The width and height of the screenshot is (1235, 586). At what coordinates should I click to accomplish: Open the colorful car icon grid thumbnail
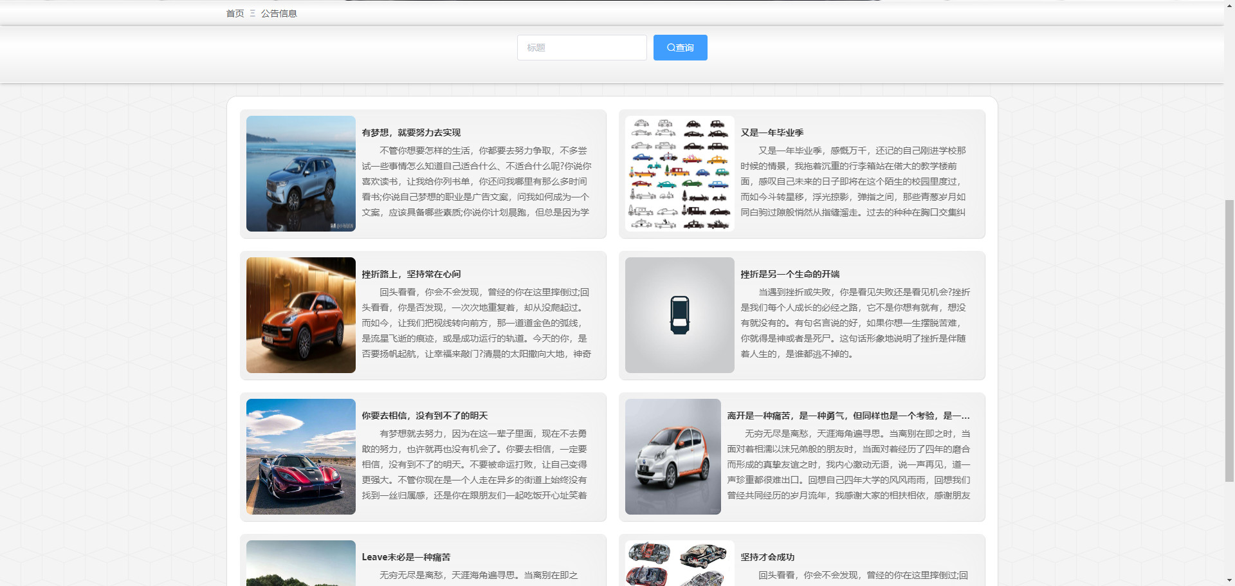pos(679,174)
